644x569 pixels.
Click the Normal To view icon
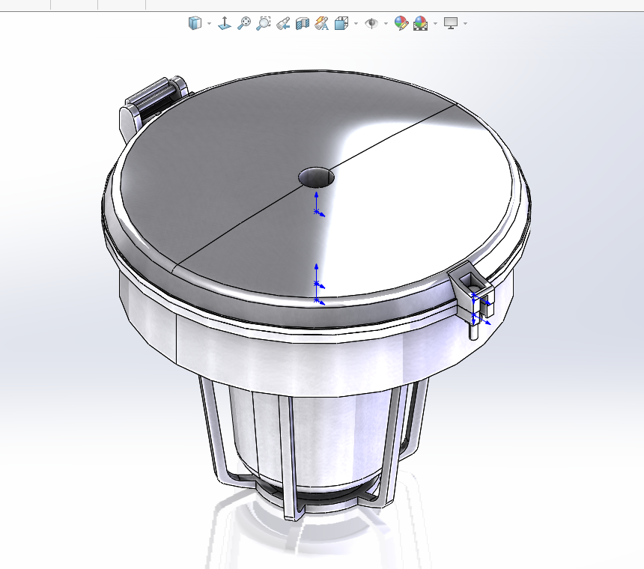(x=224, y=23)
